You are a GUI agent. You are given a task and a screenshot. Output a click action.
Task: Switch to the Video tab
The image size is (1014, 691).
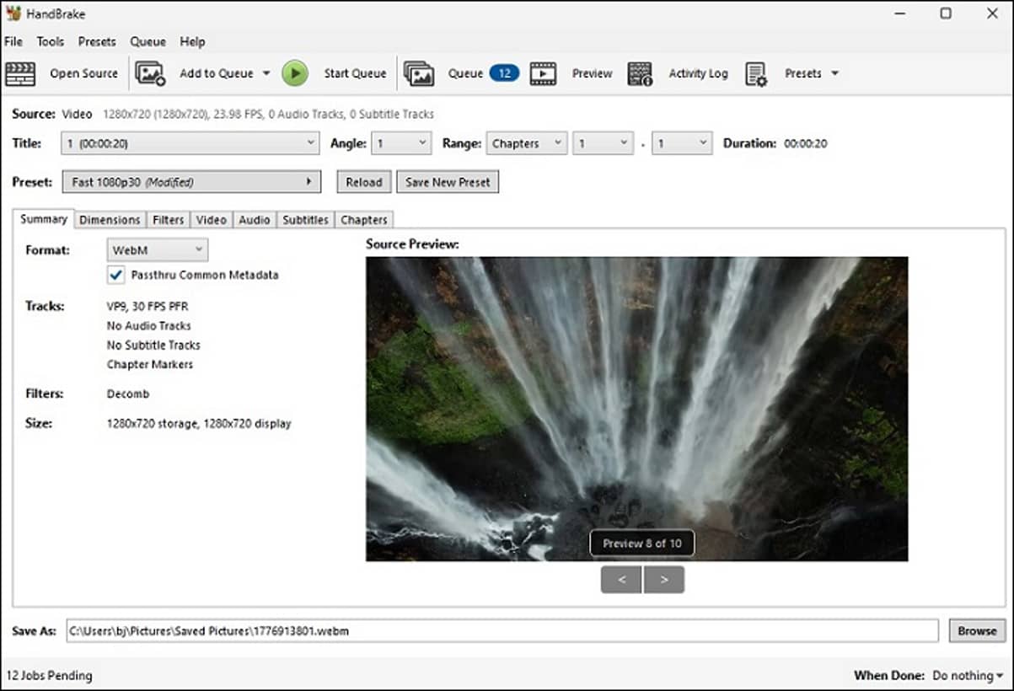pos(211,219)
